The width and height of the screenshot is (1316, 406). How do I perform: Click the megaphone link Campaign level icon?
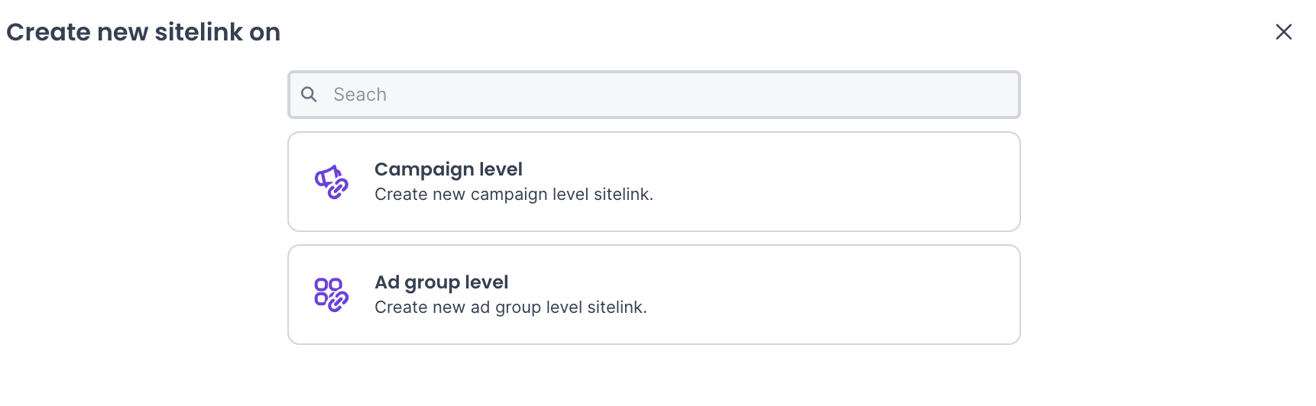tap(332, 182)
